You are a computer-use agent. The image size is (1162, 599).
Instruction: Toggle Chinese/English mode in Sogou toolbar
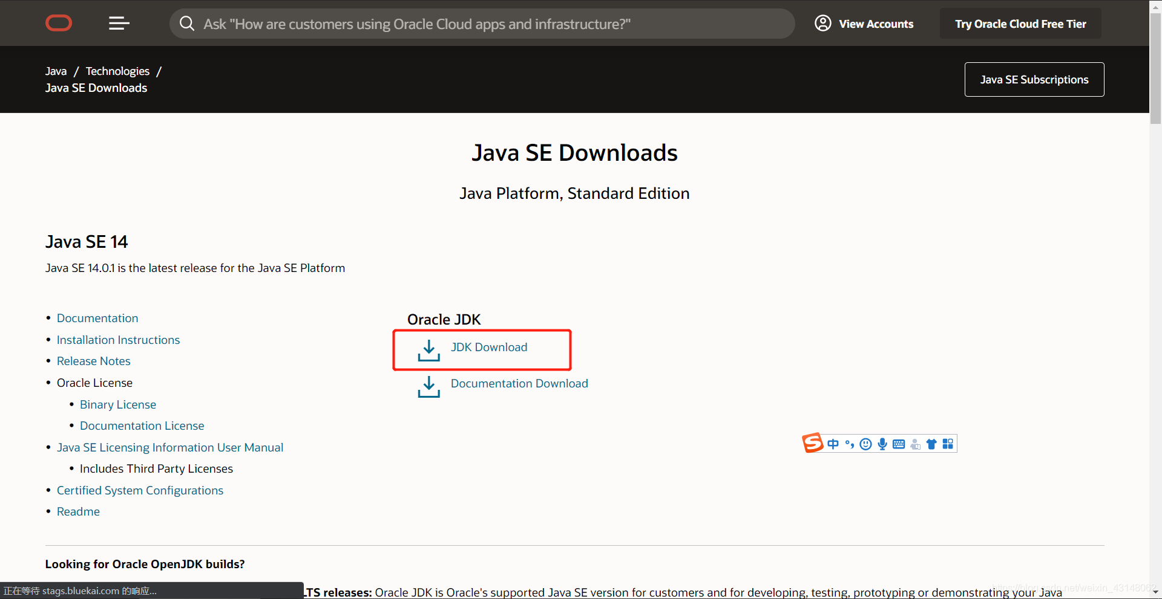833,444
